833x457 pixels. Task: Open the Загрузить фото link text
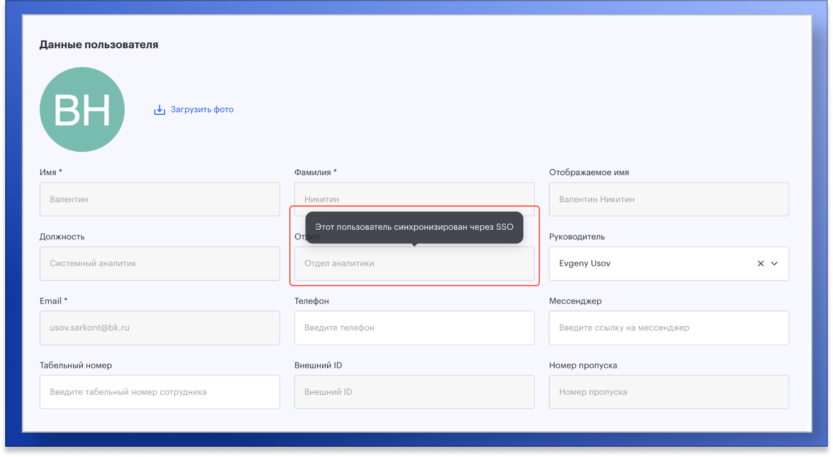click(x=202, y=110)
